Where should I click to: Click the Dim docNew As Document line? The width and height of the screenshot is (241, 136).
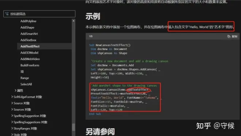pos(109,49)
